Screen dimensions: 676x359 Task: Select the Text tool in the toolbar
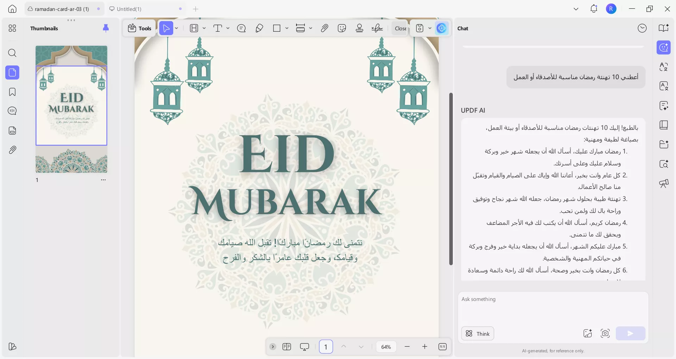(x=218, y=28)
